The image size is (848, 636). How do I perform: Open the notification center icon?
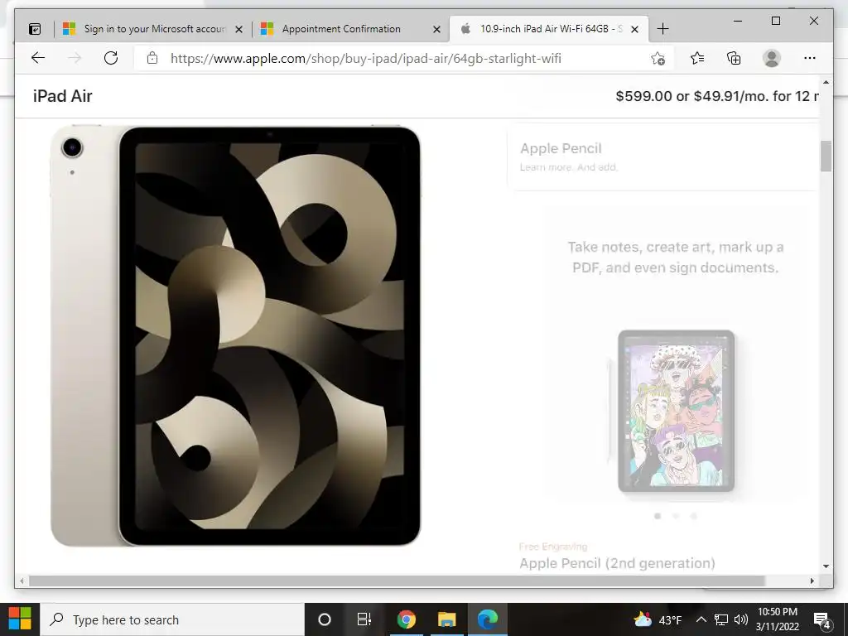(822, 620)
